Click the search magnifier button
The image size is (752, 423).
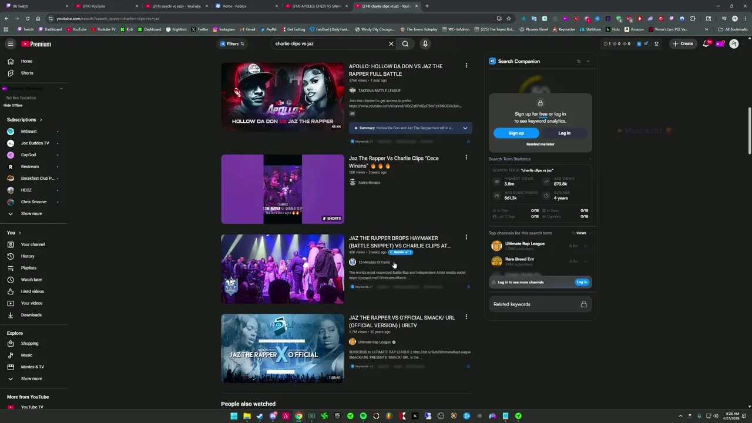pos(405,43)
